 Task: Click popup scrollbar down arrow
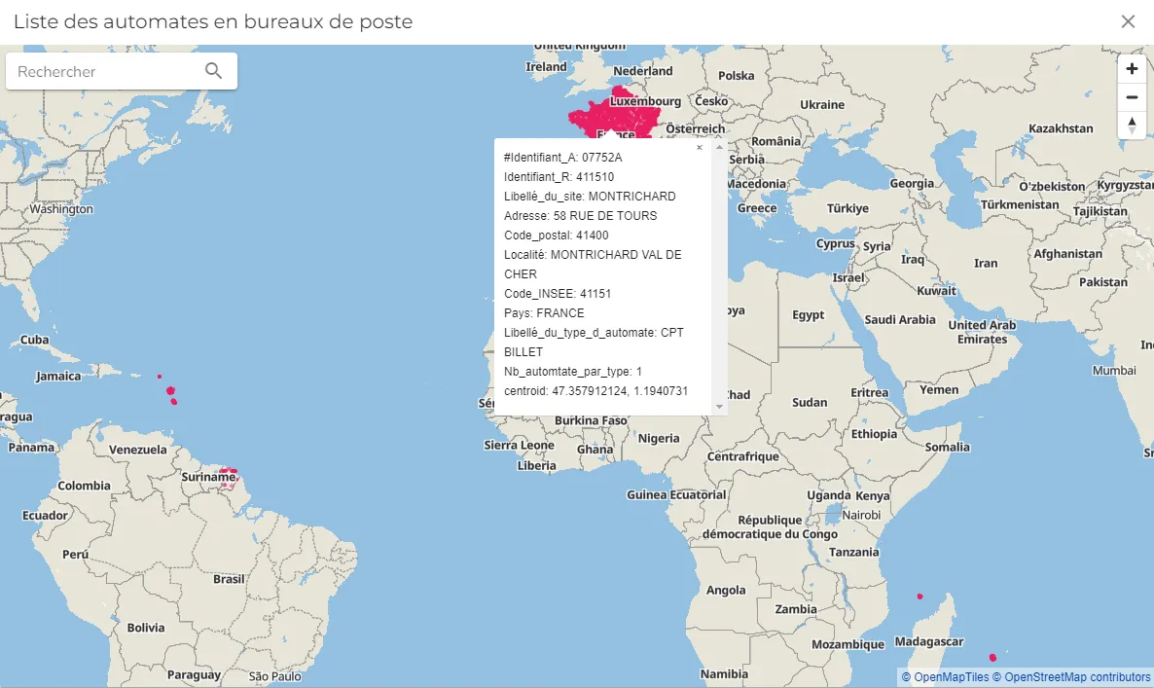pos(719,406)
